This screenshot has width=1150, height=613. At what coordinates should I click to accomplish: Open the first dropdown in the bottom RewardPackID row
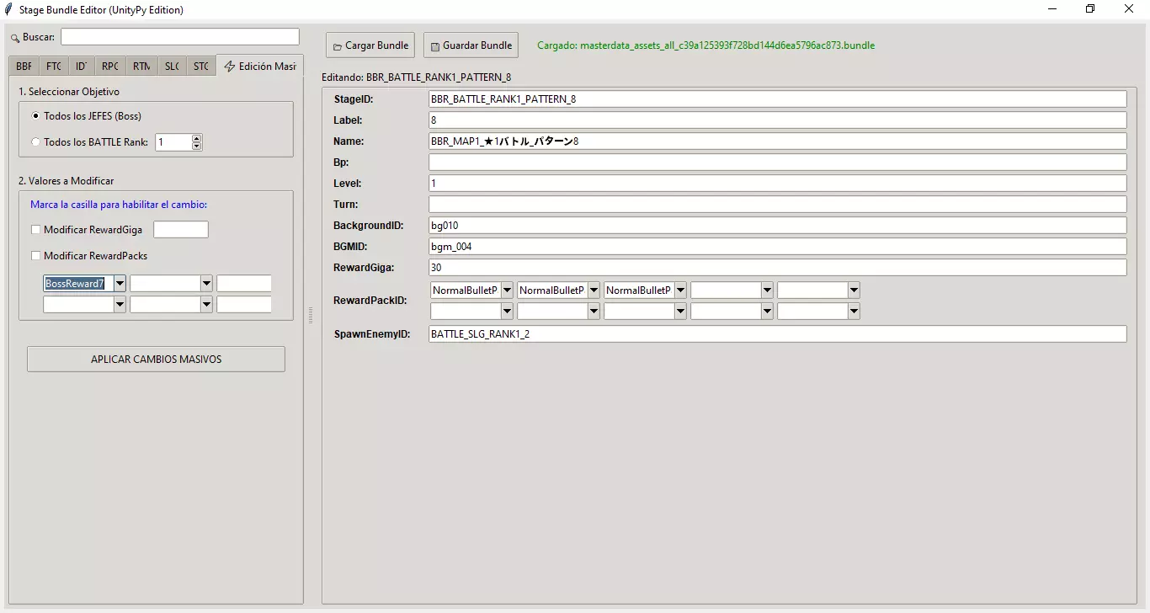tap(507, 312)
